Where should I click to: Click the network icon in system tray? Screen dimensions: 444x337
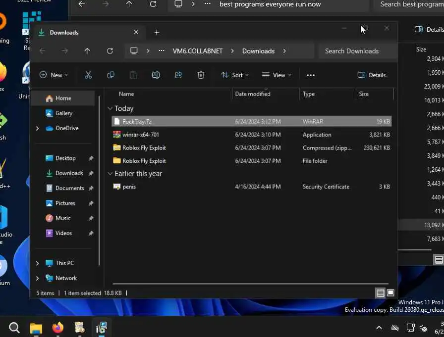click(x=410, y=328)
